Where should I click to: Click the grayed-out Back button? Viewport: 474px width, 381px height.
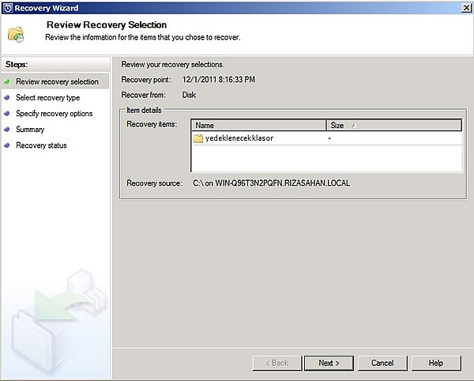click(x=276, y=363)
